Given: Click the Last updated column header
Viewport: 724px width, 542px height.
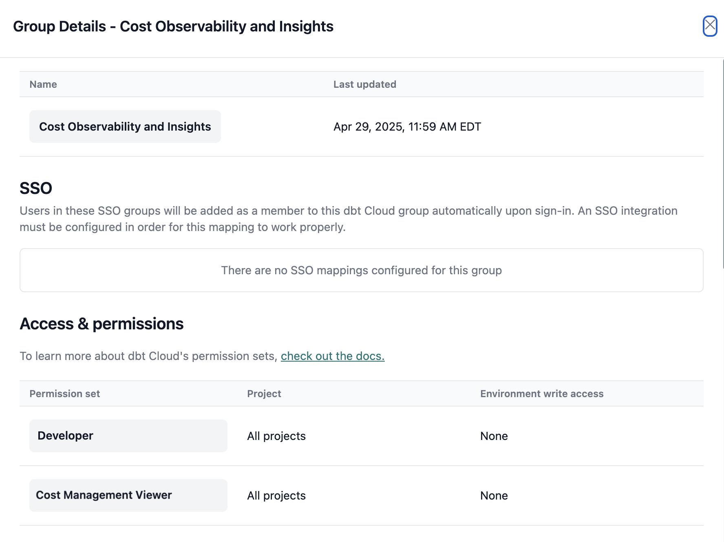Looking at the screenshot, I should click(364, 84).
